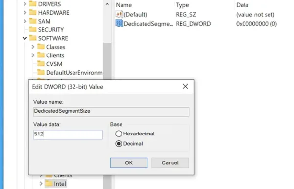Select the HARDWARE tree label
Screen dimensions: 294x189
[53, 13]
